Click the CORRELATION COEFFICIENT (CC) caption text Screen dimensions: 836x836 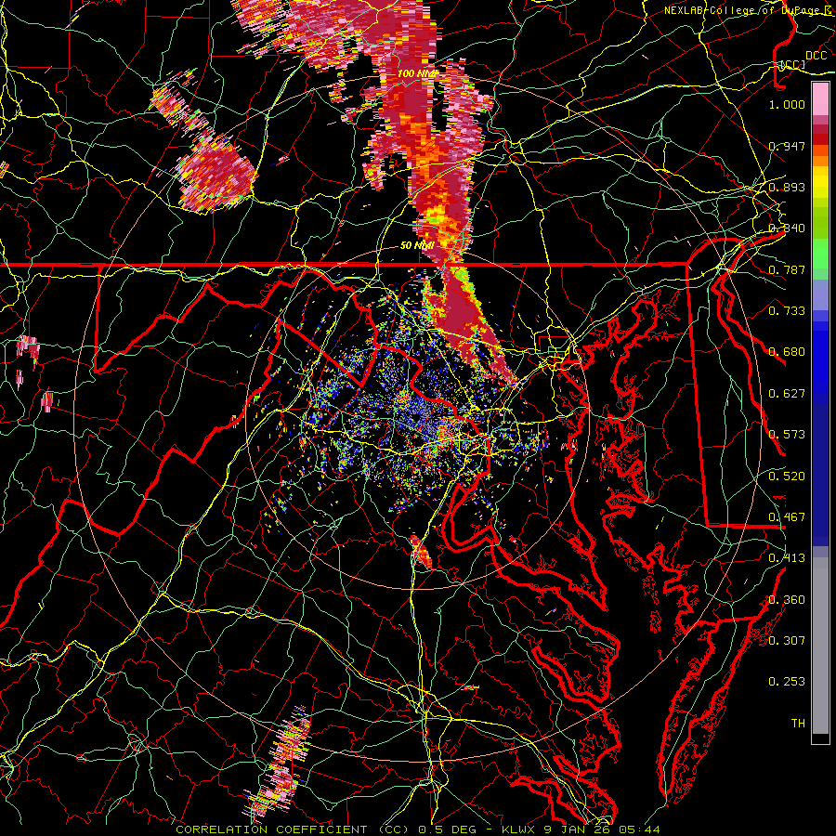pyautogui.click(x=293, y=829)
